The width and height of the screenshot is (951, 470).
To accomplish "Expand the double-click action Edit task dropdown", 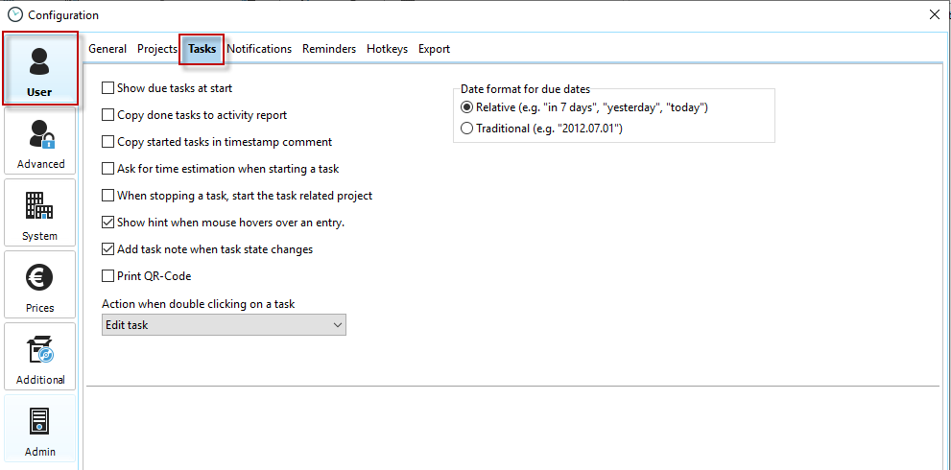I will coord(224,325).
